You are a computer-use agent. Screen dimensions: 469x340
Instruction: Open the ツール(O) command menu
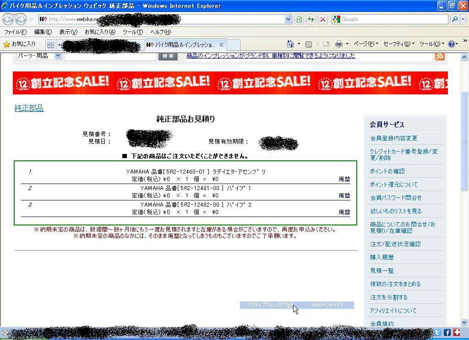click(x=432, y=44)
